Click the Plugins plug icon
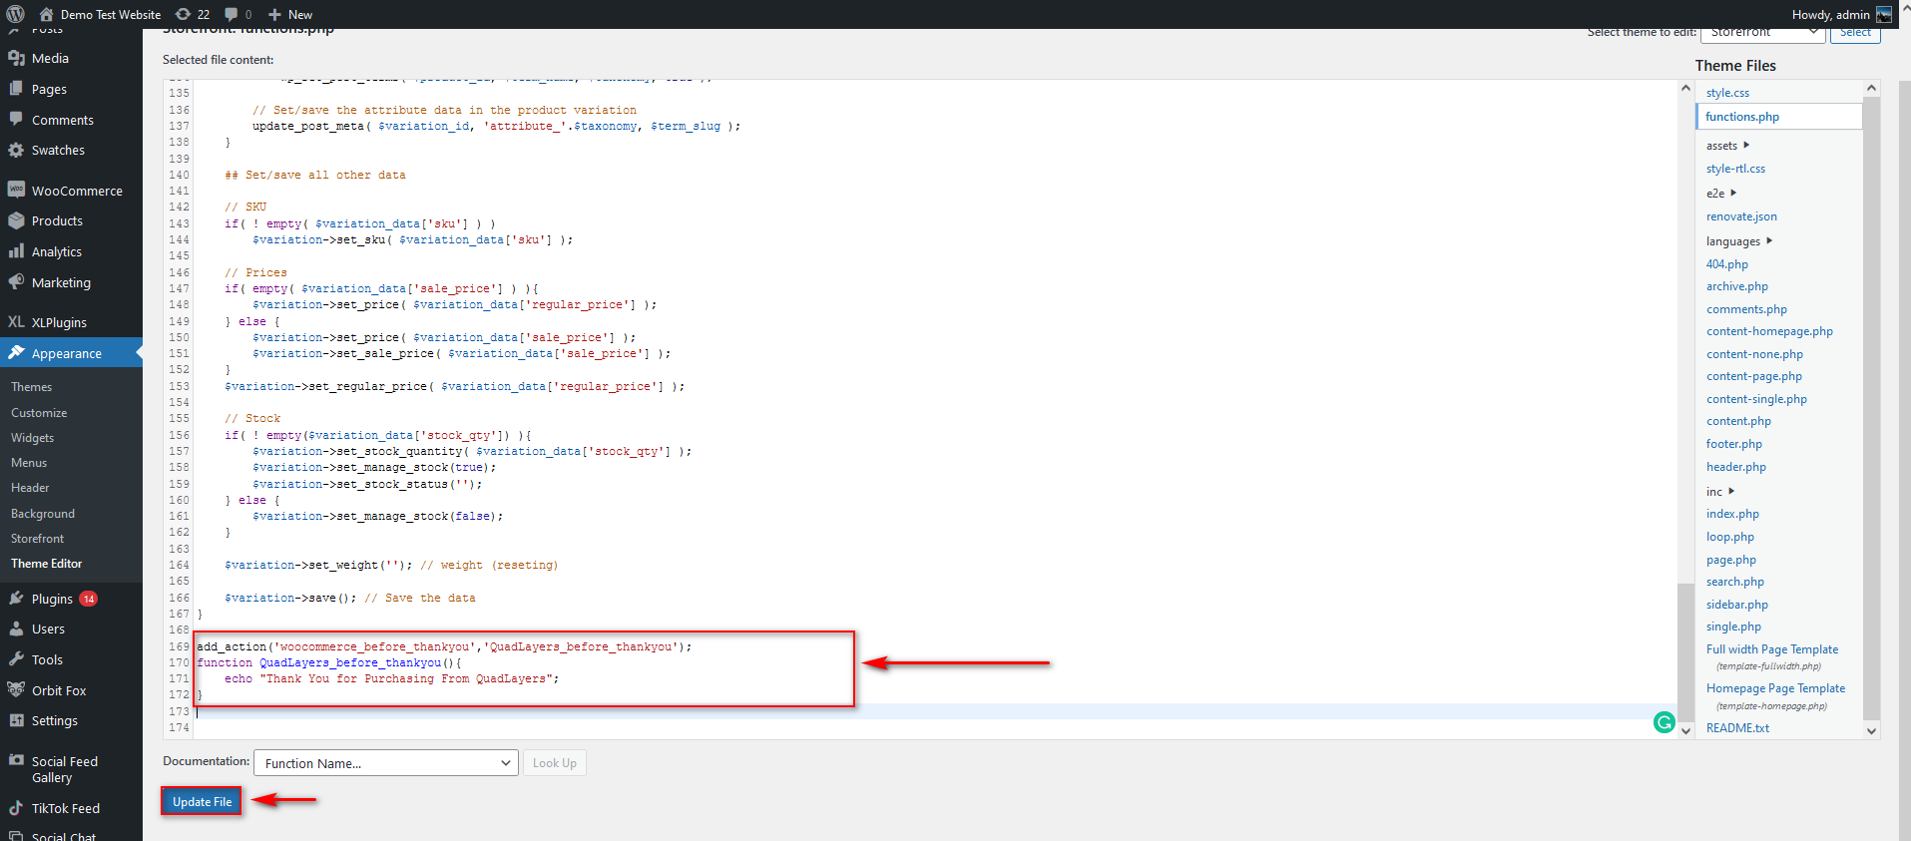The height and width of the screenshot is (841, 1911). [x=16, y=598]
